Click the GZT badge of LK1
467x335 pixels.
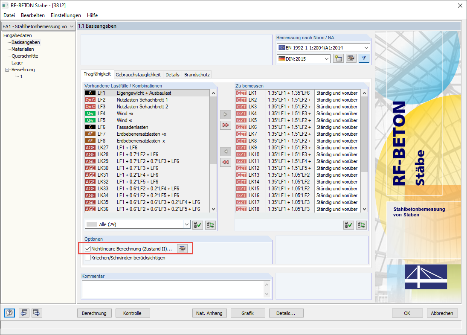241,93
